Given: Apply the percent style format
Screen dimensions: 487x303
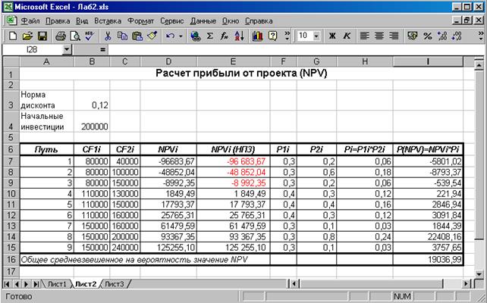Looking at the screenshot, I should [427, 36].
